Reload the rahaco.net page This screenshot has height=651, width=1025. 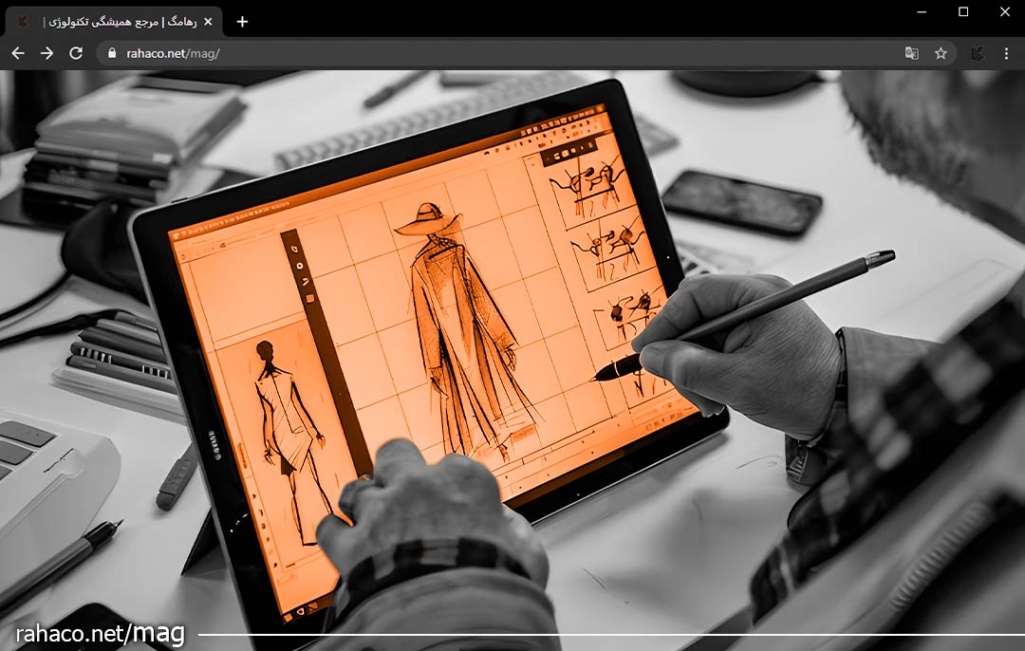(76, 53)
